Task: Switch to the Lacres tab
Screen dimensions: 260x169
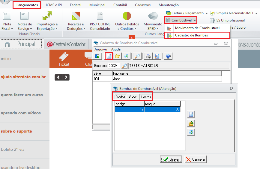Action: [x=146, y=97]
